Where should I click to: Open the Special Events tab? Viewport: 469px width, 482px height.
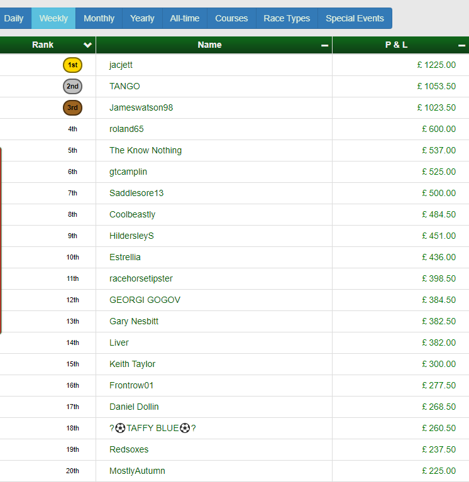(355, 18)
